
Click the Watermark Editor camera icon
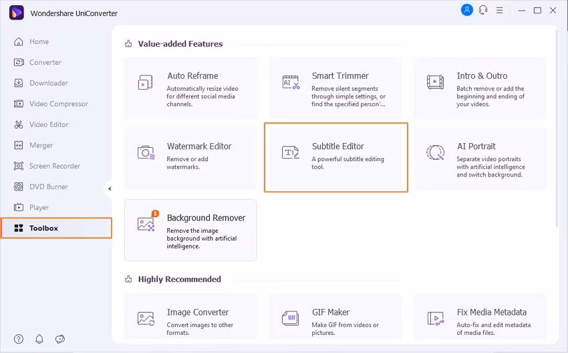coord(146,152)
